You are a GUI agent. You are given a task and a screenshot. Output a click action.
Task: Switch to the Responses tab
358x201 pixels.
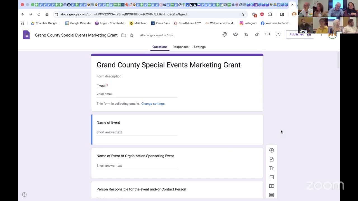coord(180,47)
